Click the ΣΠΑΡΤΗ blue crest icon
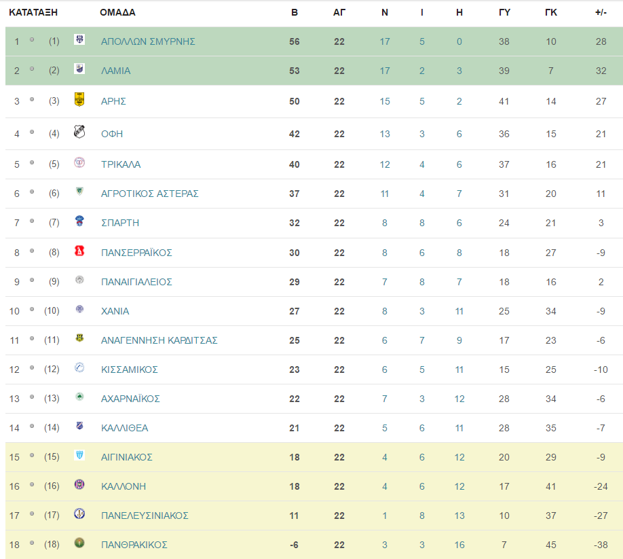623x559 pixels. coord(79,221)
